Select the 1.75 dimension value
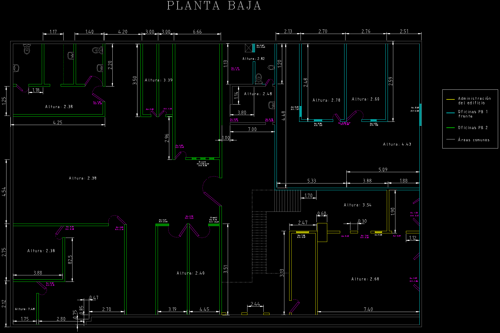Image resolution: width=500 pixels, height=333 pixels. [25, 319]
